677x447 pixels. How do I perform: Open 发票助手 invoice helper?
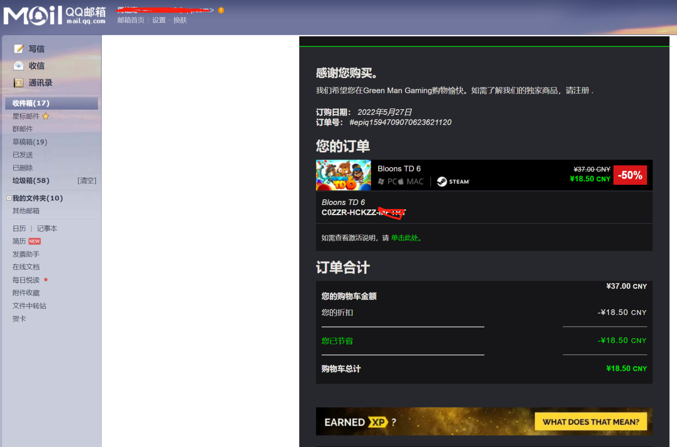[26, 254]
